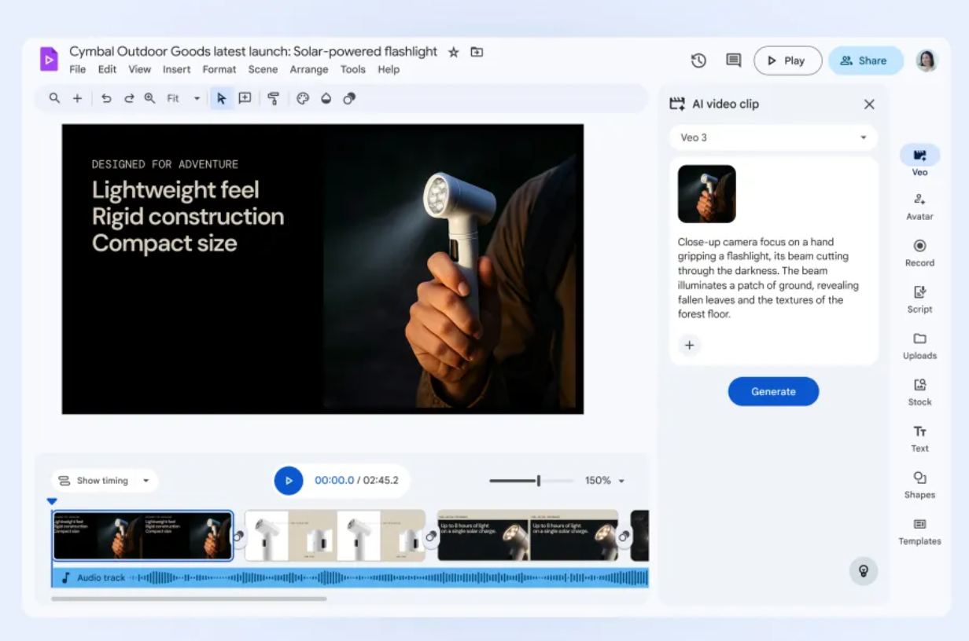Click the paint format roller icon

[273, 98]
